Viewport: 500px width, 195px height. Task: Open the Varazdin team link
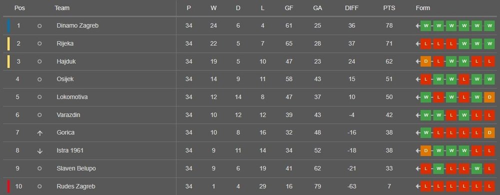(68, 115)
